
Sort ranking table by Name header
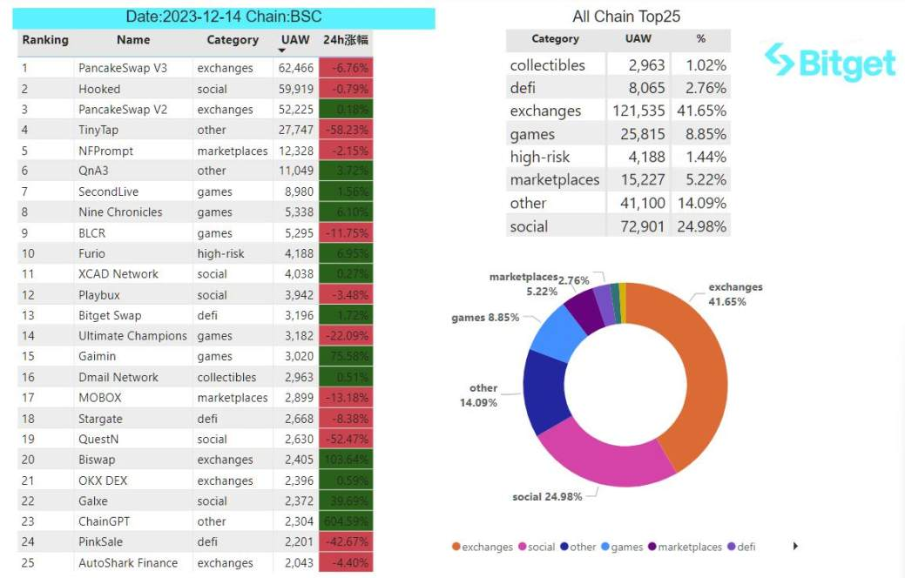click(133, 40)
